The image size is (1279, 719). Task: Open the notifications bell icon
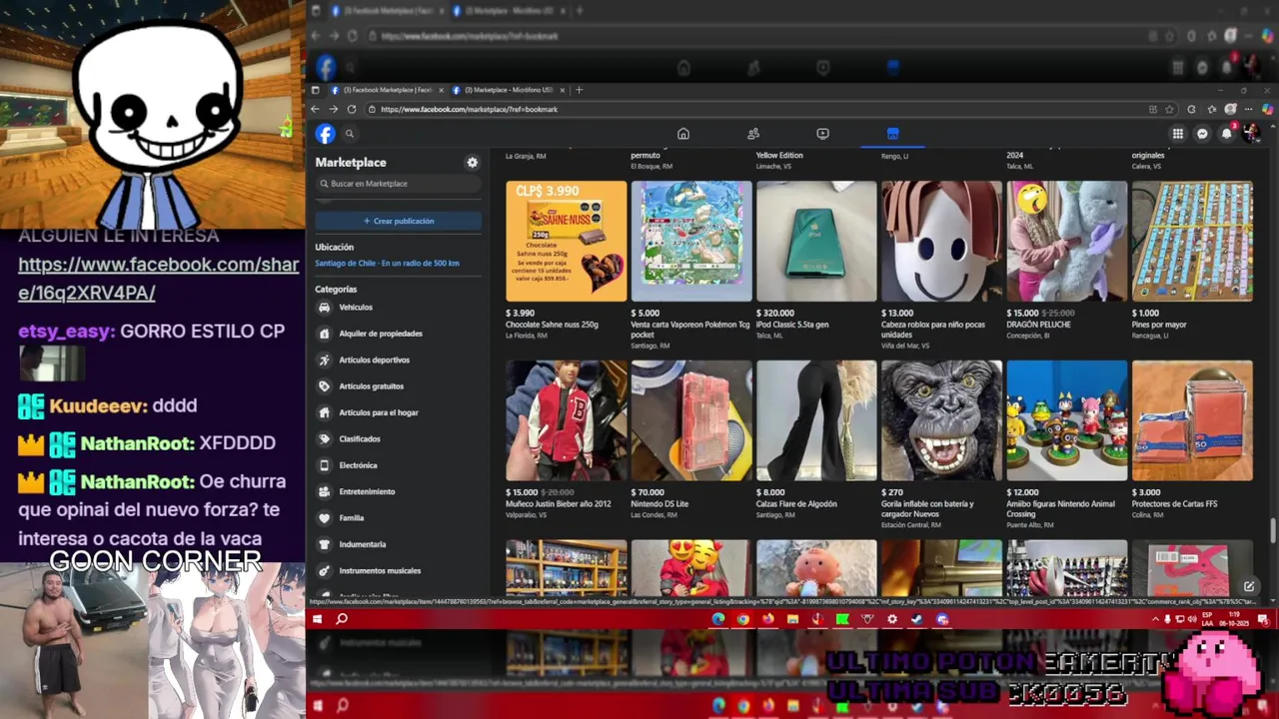click(1227, 134)
